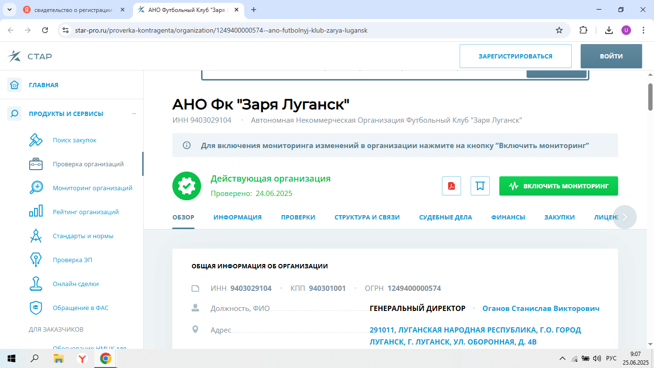Screen dimensions: 654x368
Task: Click the briefcase icon for Проверка организаций
Action: pyautogui.click(x=36, y=164)
